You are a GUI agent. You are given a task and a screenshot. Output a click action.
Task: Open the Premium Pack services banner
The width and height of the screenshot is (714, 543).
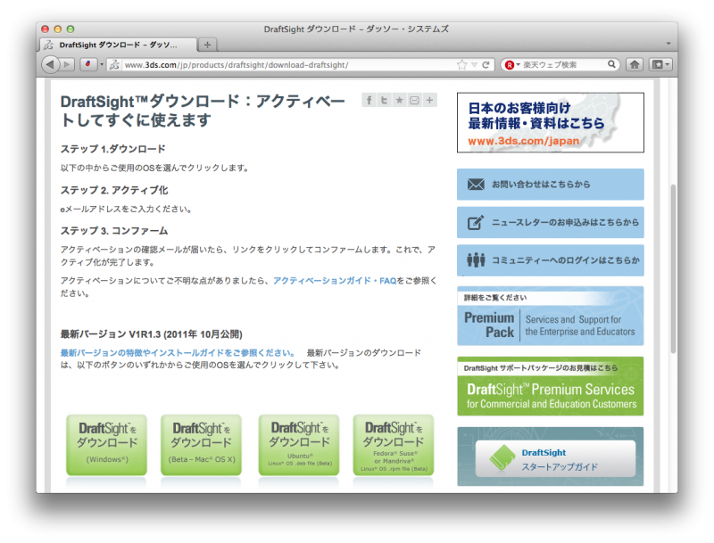[551, 316]
